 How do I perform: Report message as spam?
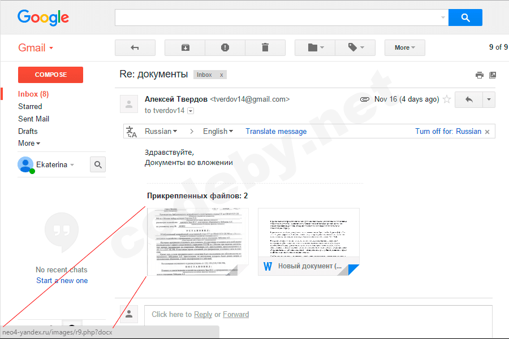tap(225, 47)
